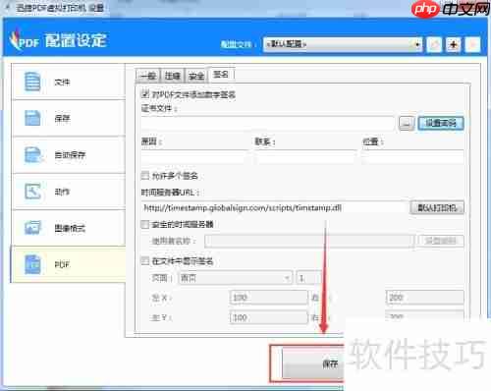Image resolution: width=491 pixels, height=391 pixels.
Task: Enable 安全的时间服务器 checkbox
Action: click(x=144, y=224)
